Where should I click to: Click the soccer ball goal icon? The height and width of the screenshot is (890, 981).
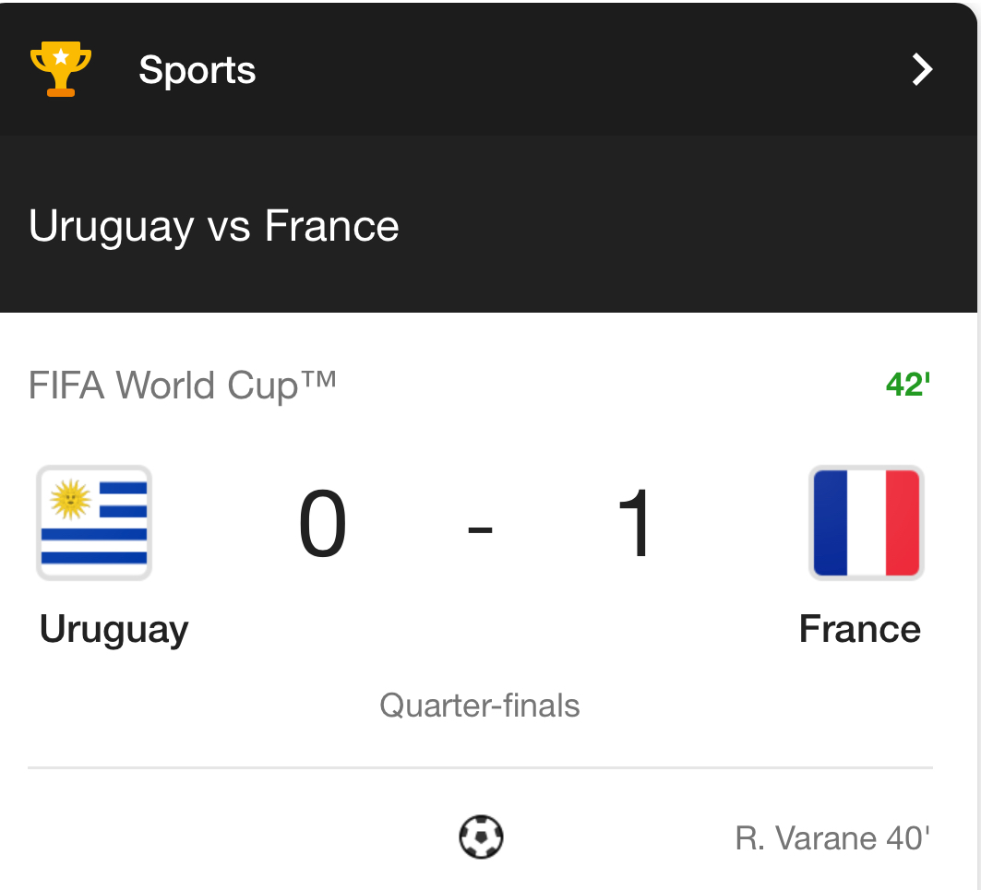(481, 837)
